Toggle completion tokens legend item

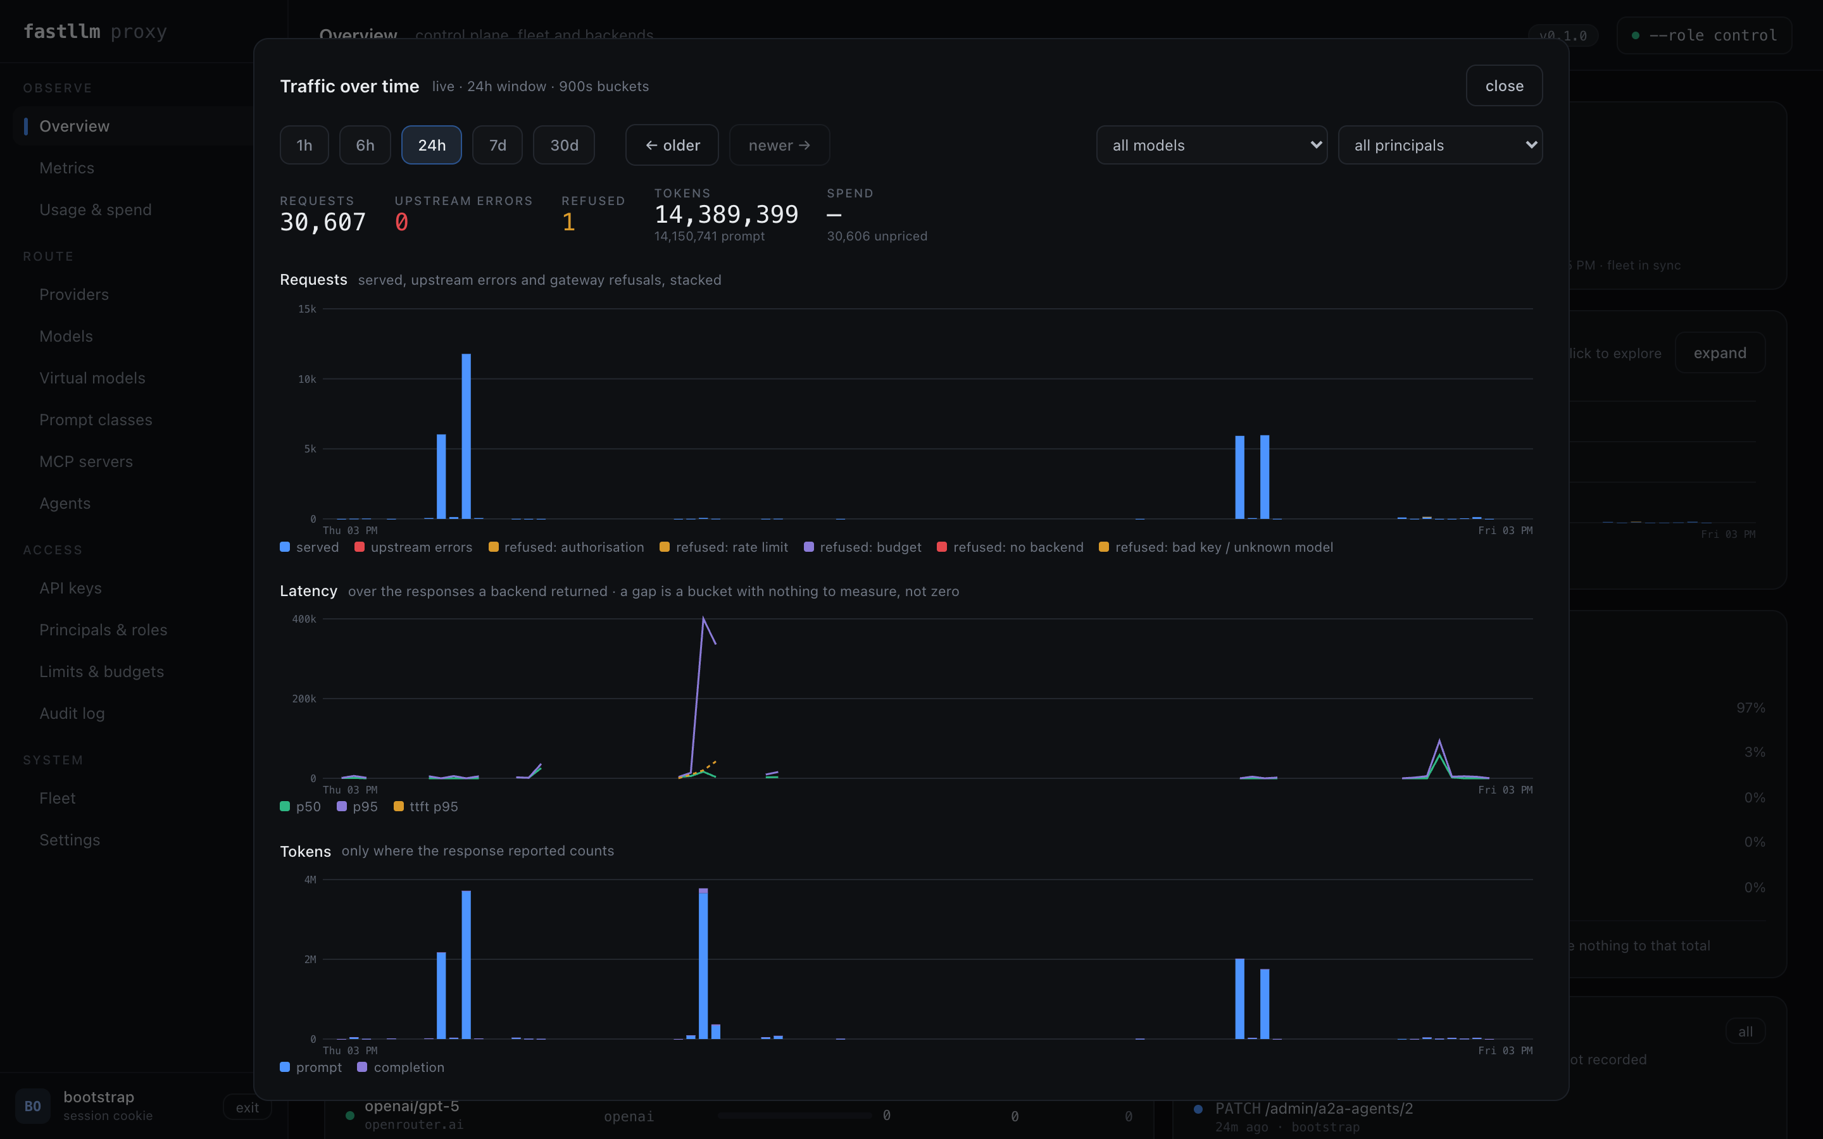click(x=401, y=1067)
